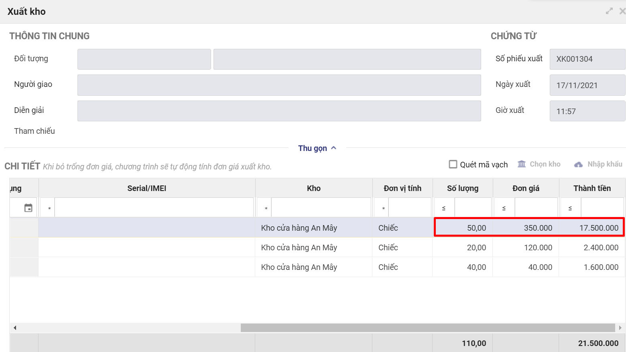Sort by the Kho column header
This screenshot has height=352, width=626.
(313, 188)
